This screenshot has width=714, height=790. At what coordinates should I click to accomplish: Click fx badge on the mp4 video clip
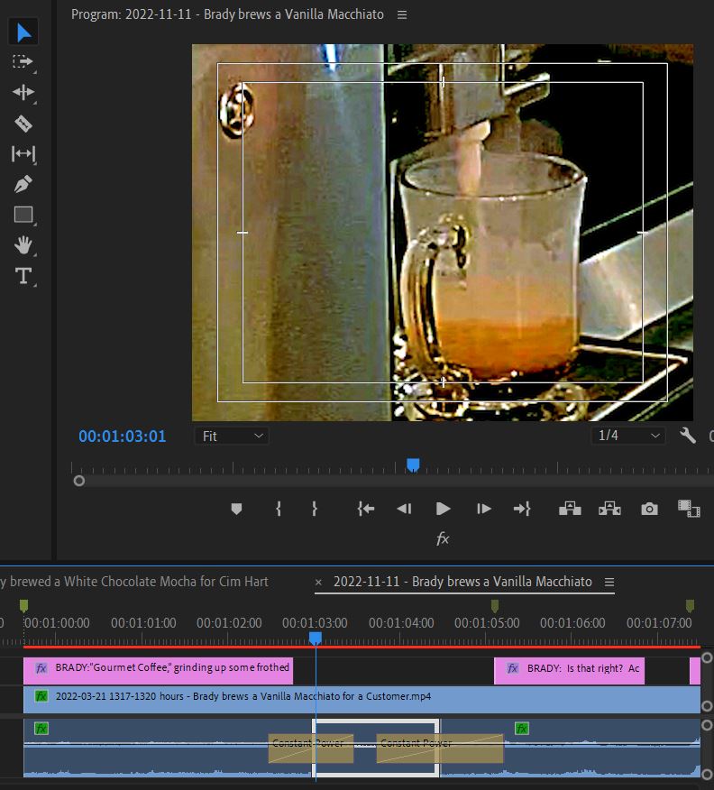click(41, 696)
